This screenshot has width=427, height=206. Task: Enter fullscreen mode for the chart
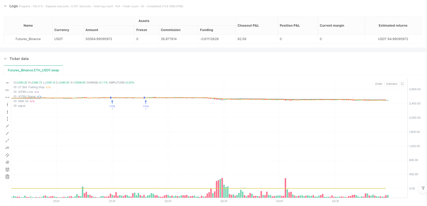point(402,84)
